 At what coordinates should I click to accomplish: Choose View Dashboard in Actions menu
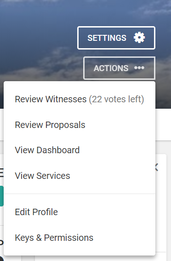[47, 150]
